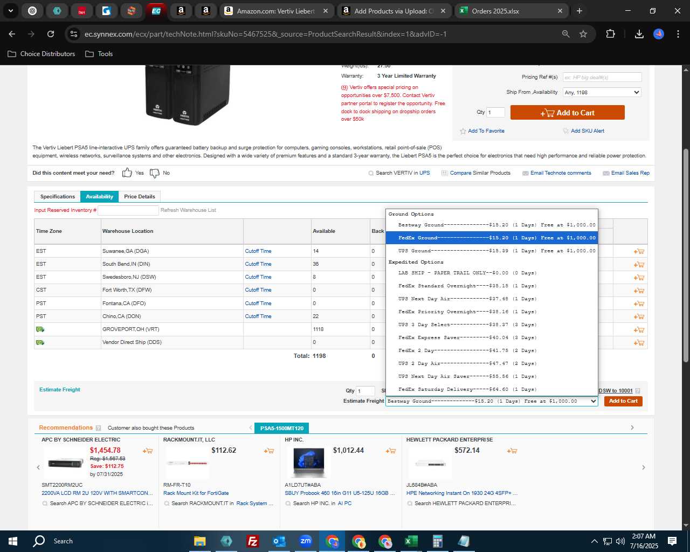
Task: Open browser downloads icon
Action: click(x=639, y=34)
